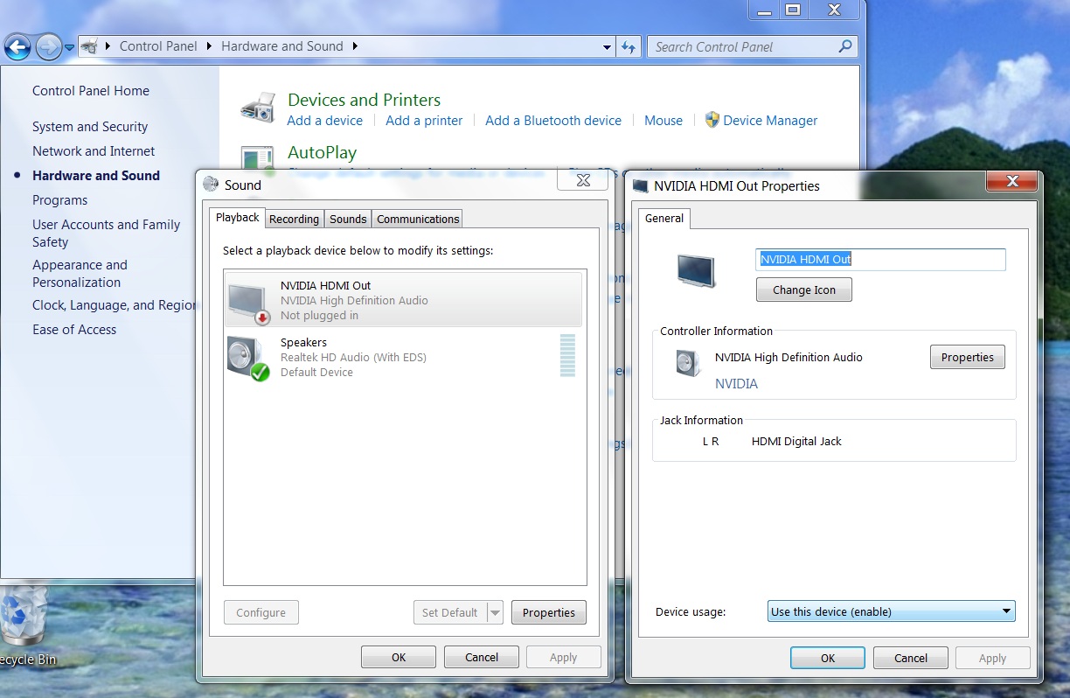Open the Programs category

[x=59, y=200]
